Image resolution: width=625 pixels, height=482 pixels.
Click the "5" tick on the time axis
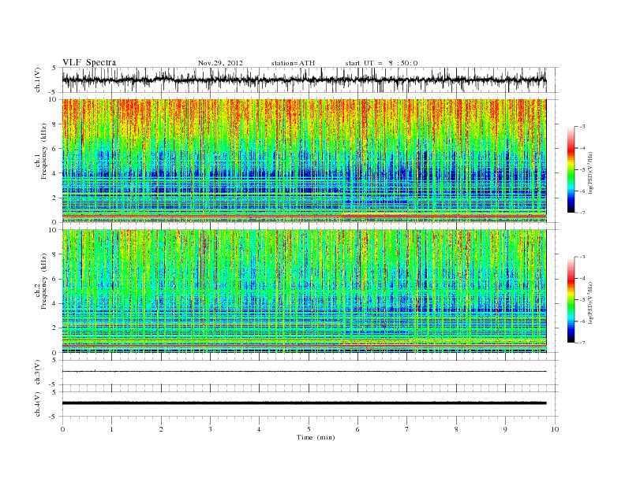[309, 429]
